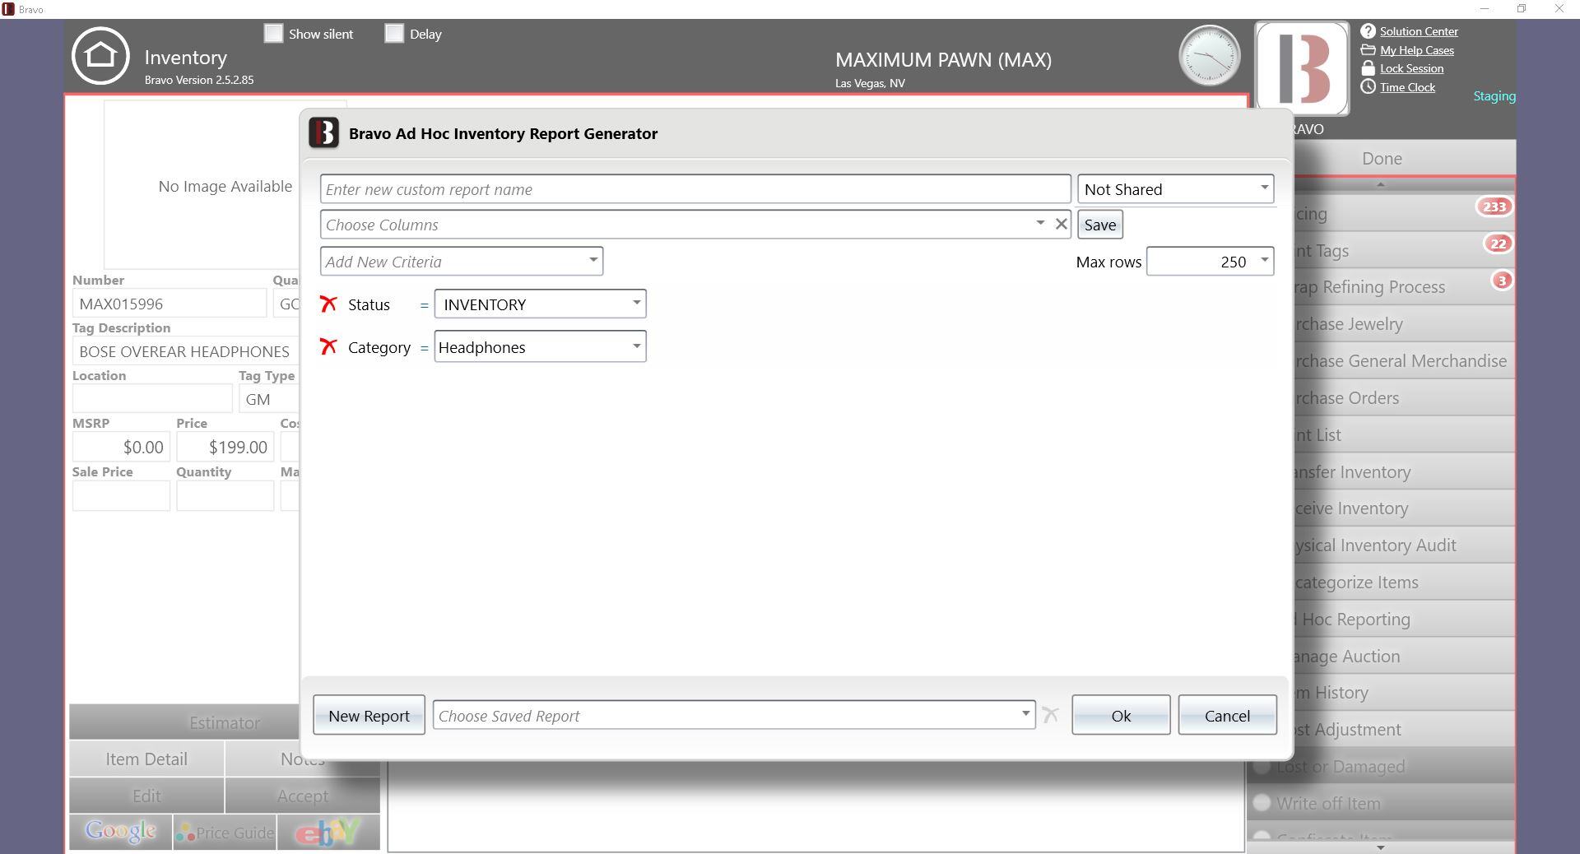Open the Scrap Refining Process menu item
This screenshot has height=854, width=1580.
click(x=1403, y=287)
